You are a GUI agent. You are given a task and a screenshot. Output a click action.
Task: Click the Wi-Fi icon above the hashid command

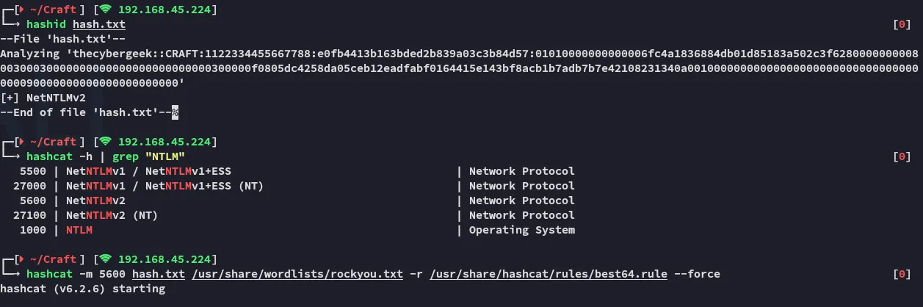(x=106, y=9)
